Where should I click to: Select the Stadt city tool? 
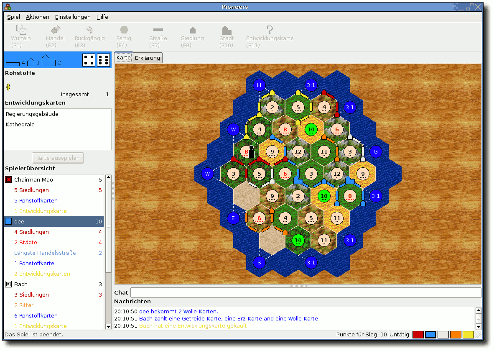click(x=227, y=30)
